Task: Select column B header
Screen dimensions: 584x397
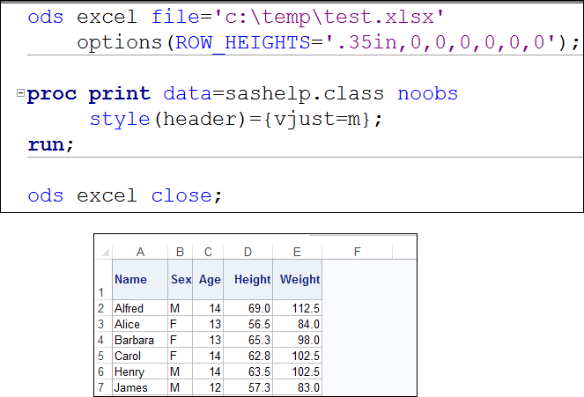Action: tap(180, 252)
